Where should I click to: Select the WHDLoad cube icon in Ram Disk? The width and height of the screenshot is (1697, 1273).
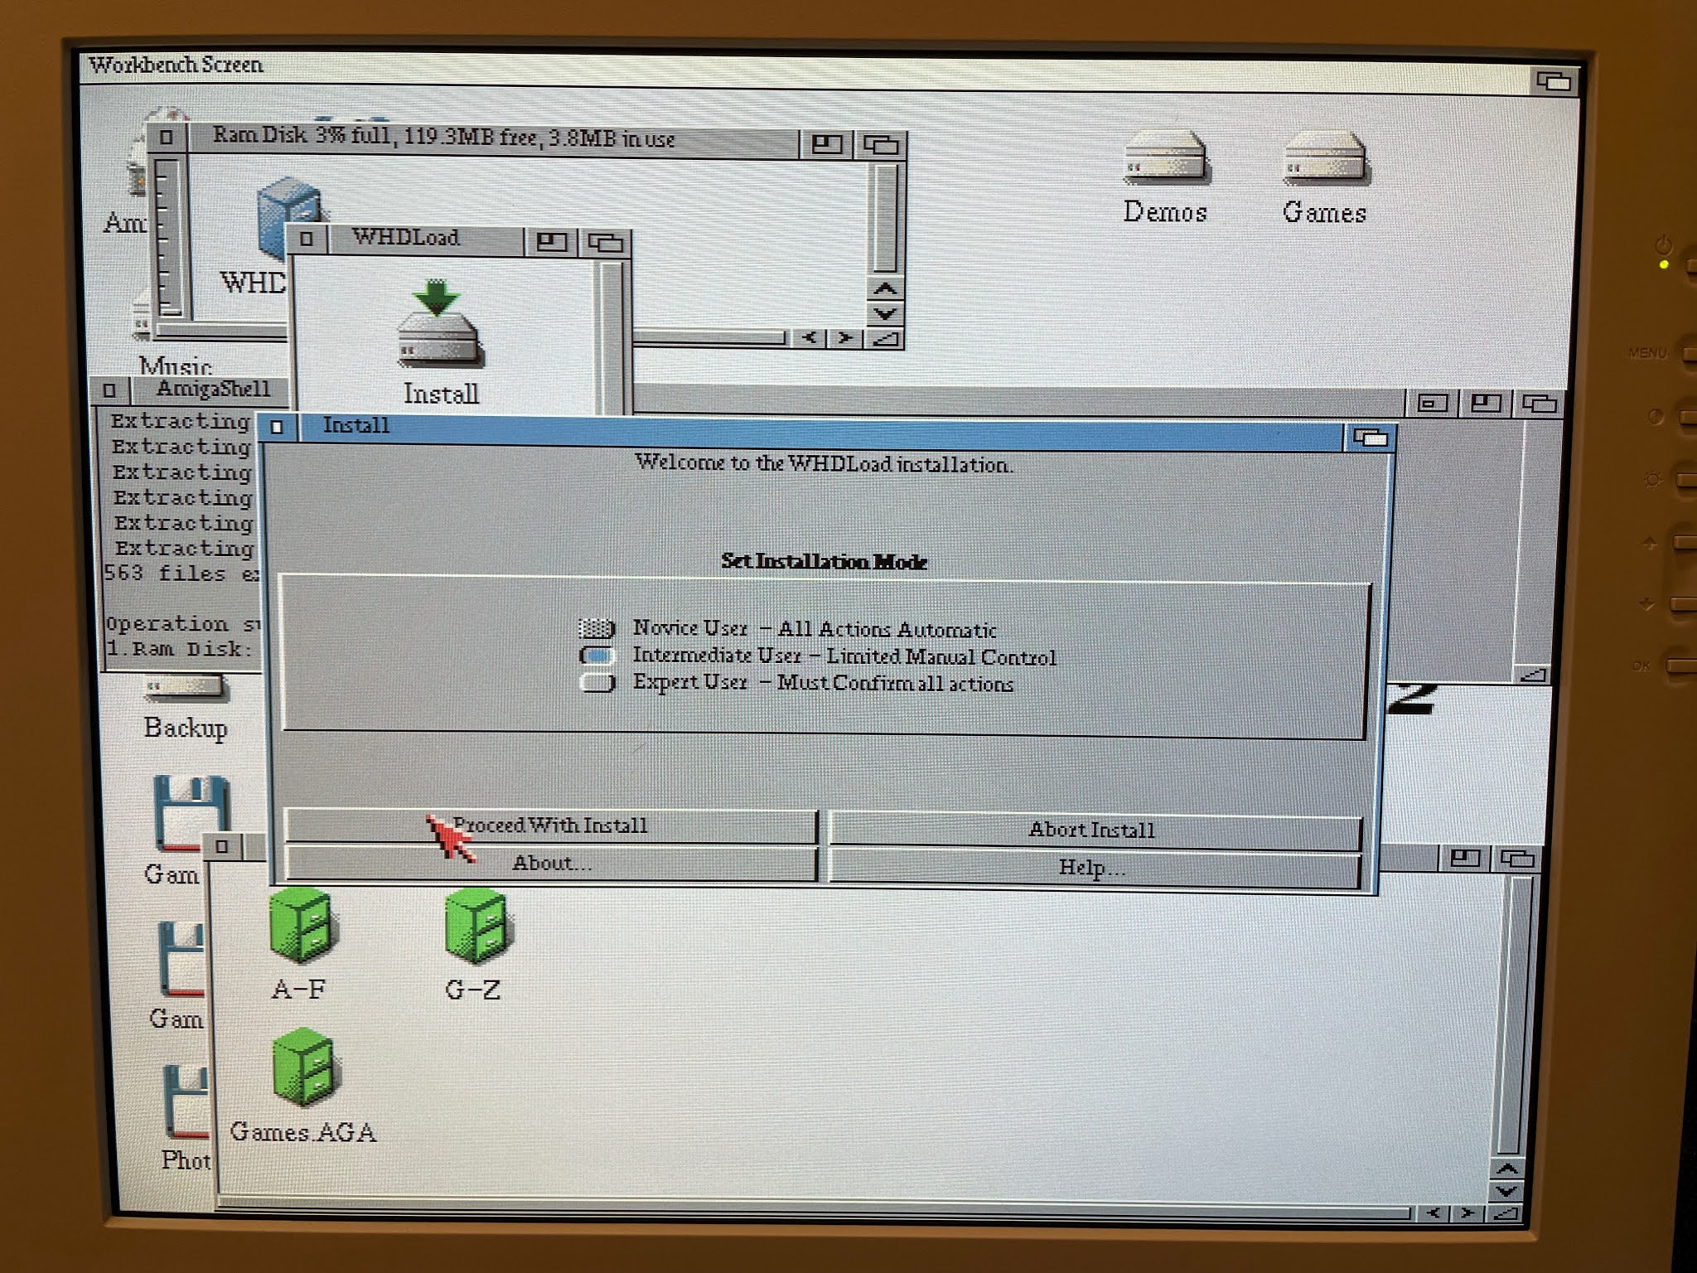click(x=288, y=217)
